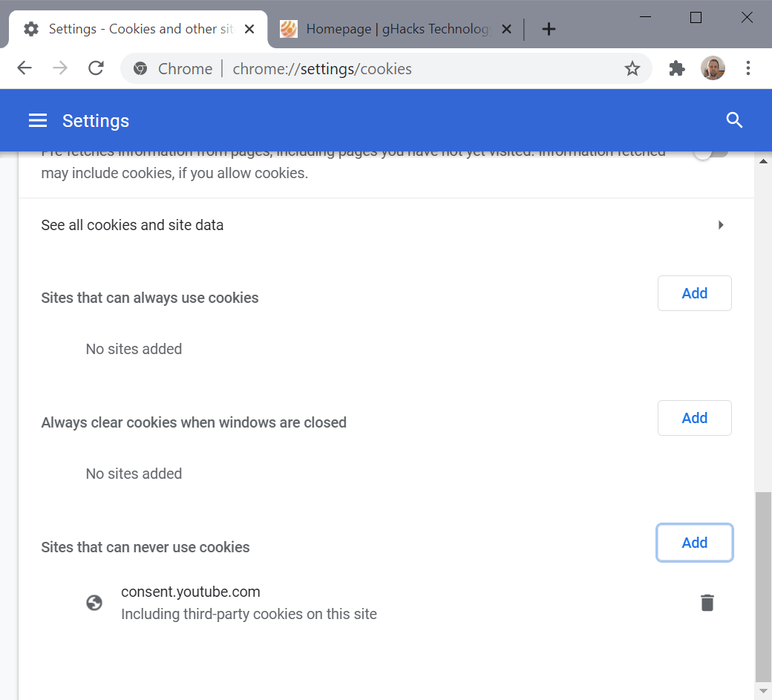Open the Chrome extensions puzzle icon
The height and width of the screenshot is (700, 772).
(x=677, y=68)
